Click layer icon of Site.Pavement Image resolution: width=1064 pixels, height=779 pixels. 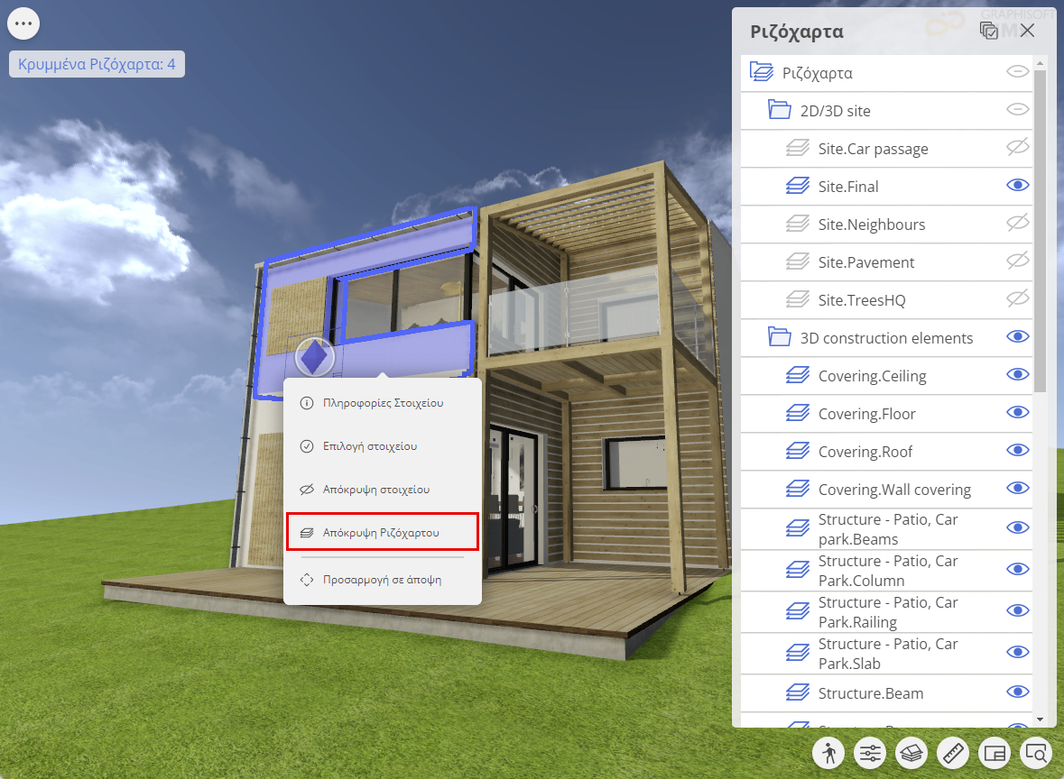798,261
